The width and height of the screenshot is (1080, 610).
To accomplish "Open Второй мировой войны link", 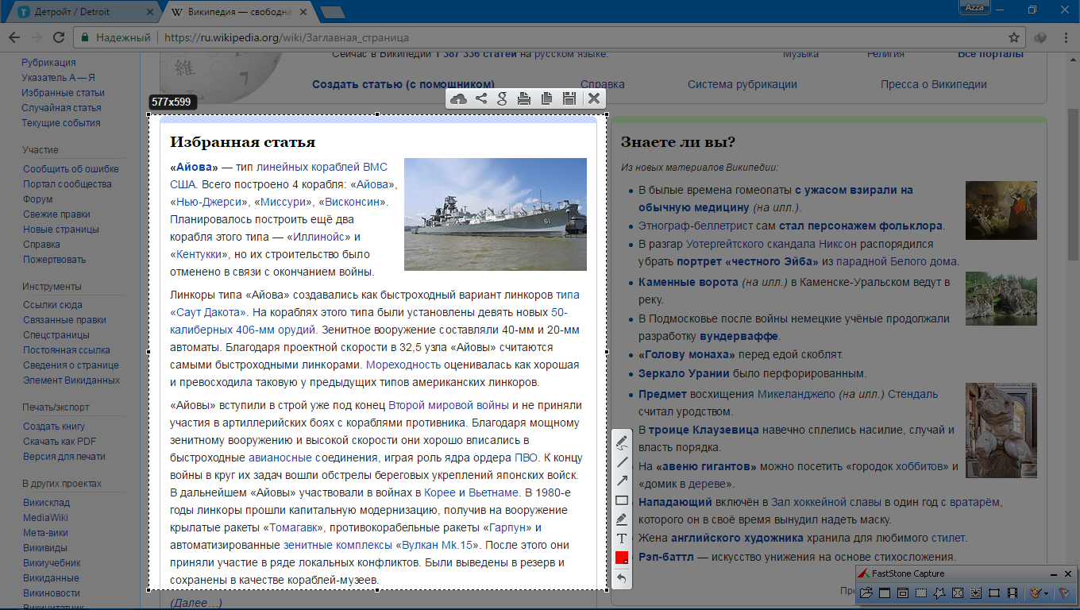I will [449, 405].
